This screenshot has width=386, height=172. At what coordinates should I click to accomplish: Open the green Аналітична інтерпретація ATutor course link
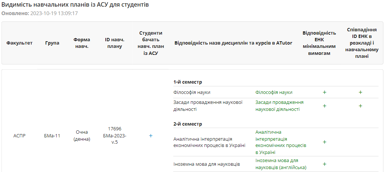point(281,142)
